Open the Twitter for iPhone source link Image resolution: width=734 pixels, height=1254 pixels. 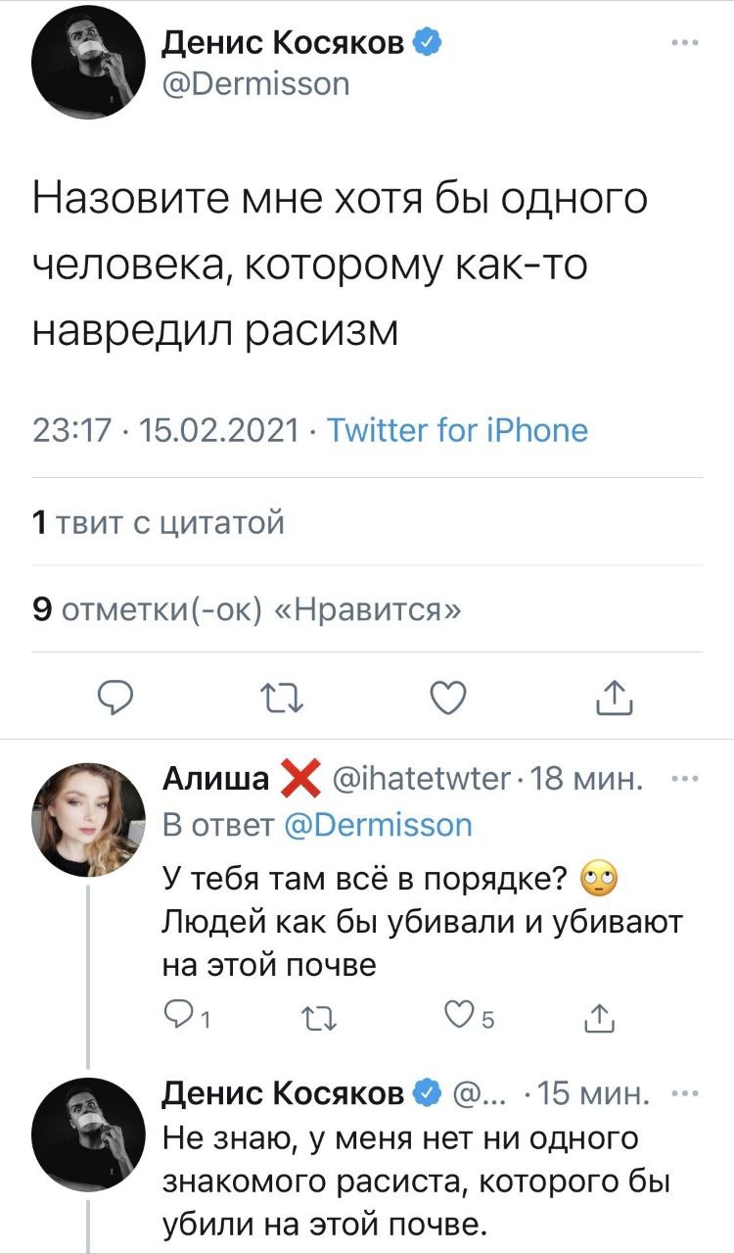pos(456,430)
